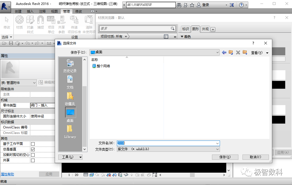The image size is (292, 185).
Task: Open the 标识 tab in material browser
Action: (x=186, y=29)
